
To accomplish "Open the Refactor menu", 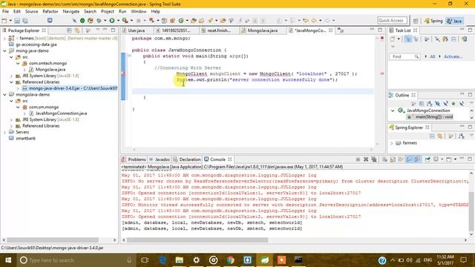I will click(x=50, y=12).
